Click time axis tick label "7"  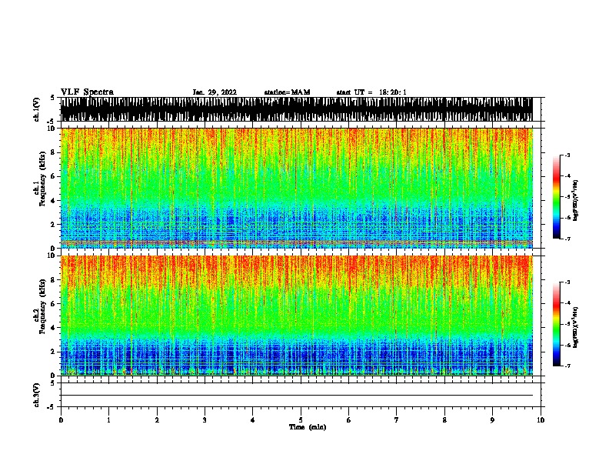point(397,420)
